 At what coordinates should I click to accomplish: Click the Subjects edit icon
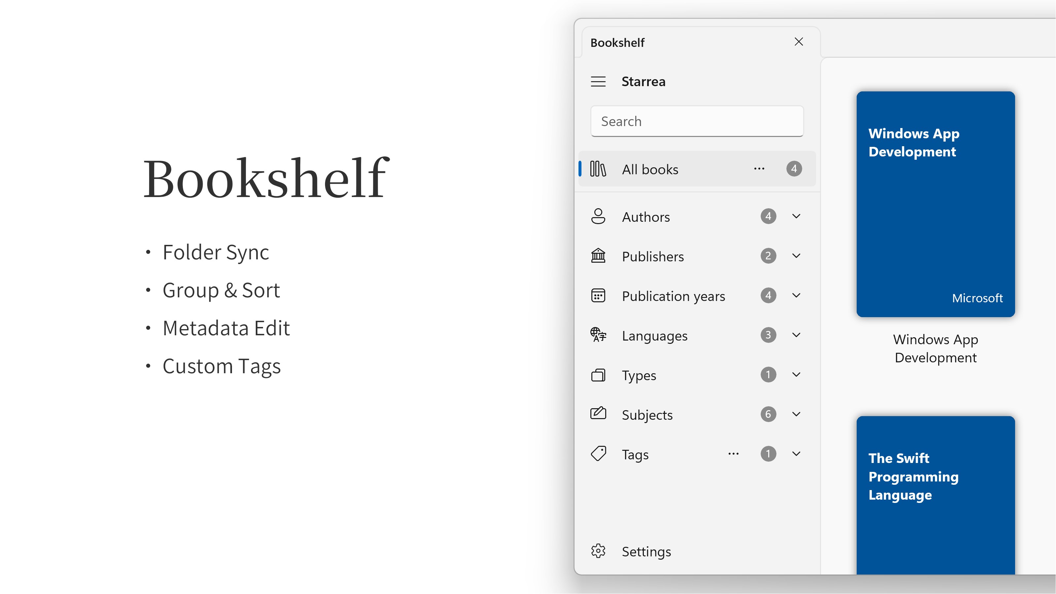point(598,413)
